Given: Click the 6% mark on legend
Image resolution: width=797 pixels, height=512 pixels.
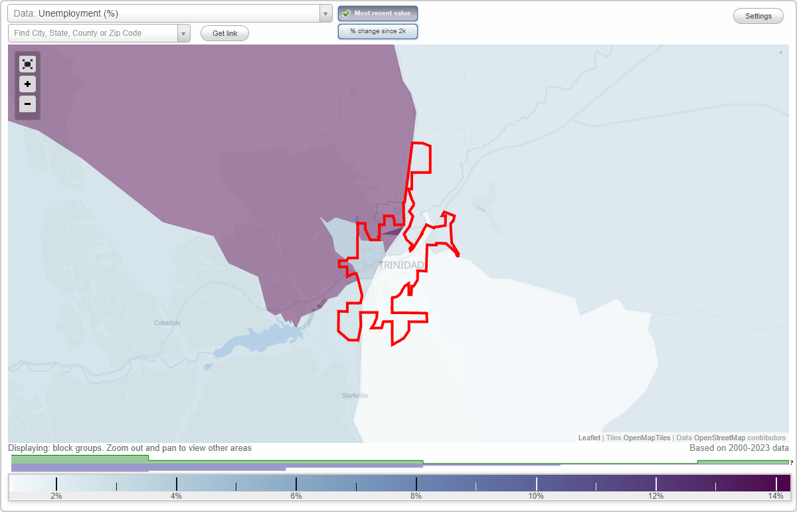Looking at the screenshot, I should (296, 495).
